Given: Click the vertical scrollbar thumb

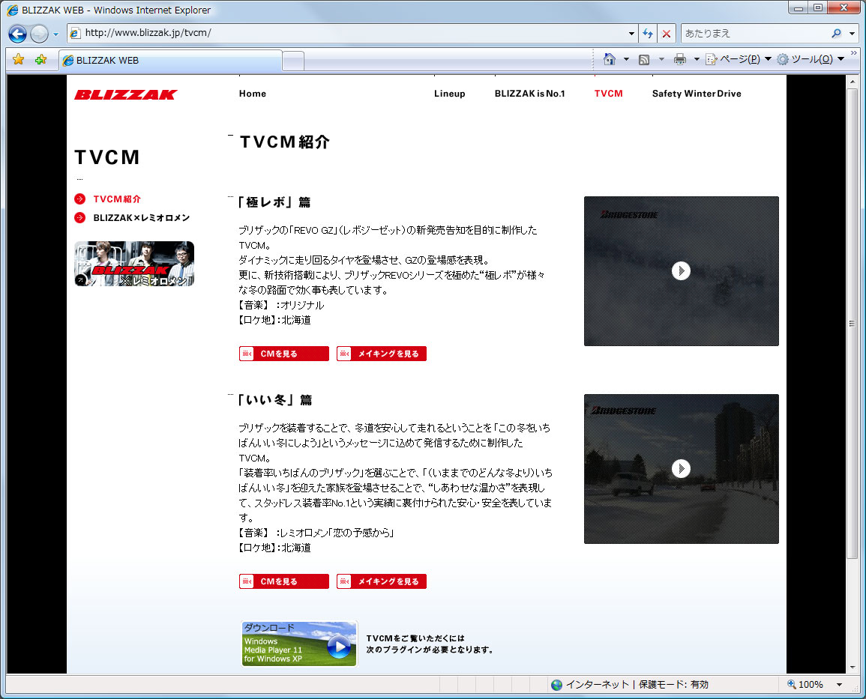Looking at the screenshot, I should tap(853, 324).
